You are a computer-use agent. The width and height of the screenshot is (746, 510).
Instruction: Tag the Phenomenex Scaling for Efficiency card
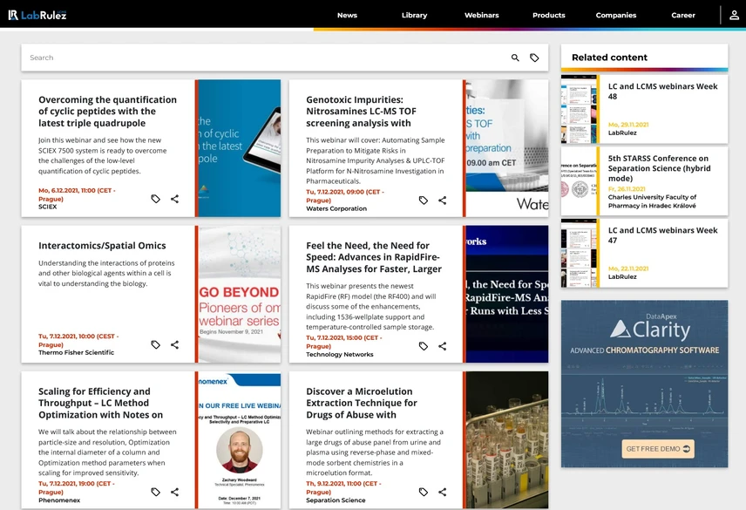(x=156, y=492)
